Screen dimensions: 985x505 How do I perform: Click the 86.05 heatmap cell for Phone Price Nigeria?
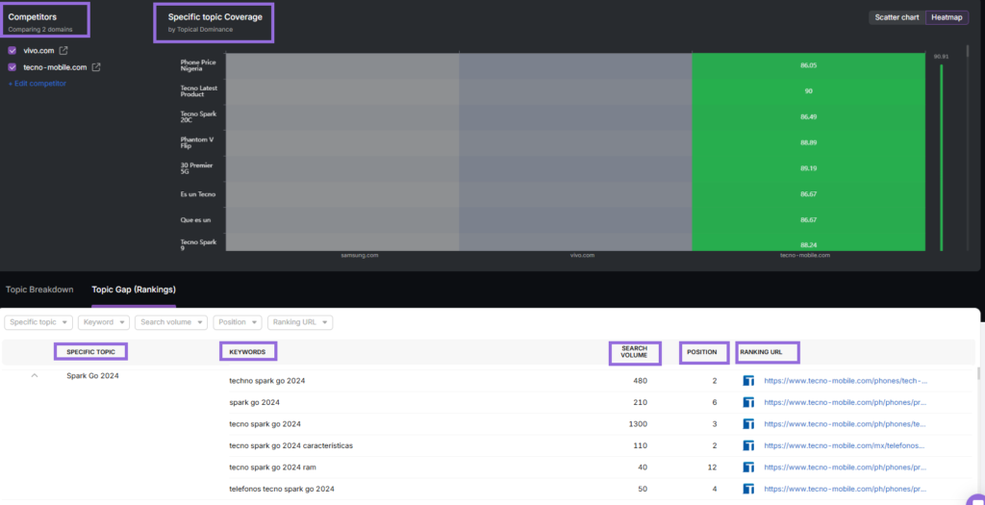(808, 65)
